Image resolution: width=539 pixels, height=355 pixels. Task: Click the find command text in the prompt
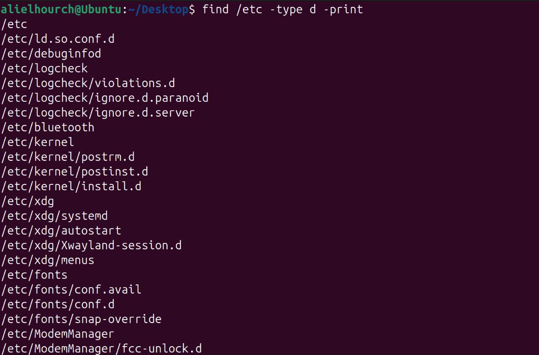tap(216, 9)
